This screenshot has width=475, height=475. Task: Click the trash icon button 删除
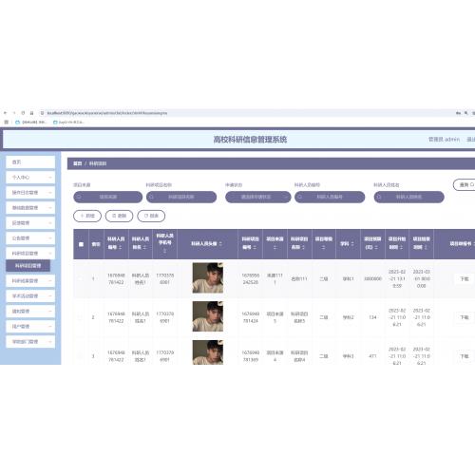pyautogui.click(x=119, y=216)
